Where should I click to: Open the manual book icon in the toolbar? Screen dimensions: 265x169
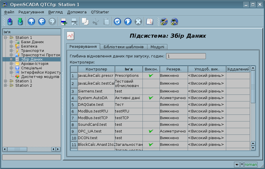pos(149,21)
